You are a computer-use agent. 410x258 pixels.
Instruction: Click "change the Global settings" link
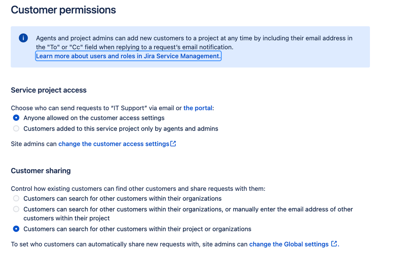(289, 244)
